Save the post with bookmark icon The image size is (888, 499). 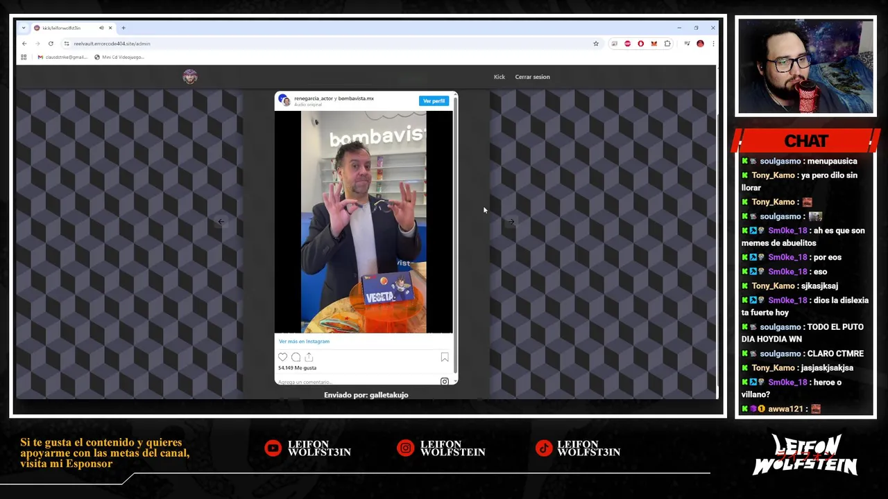tap(445, 358)
